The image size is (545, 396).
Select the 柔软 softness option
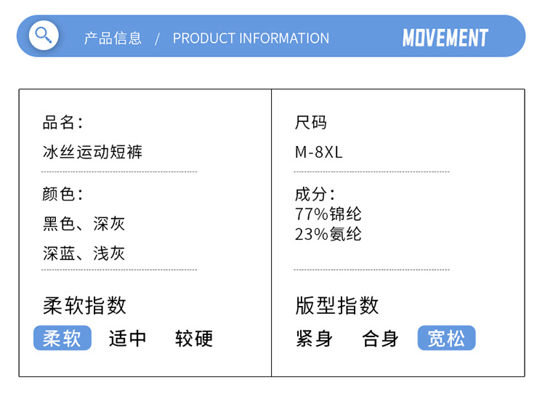[x=62, y=339]
